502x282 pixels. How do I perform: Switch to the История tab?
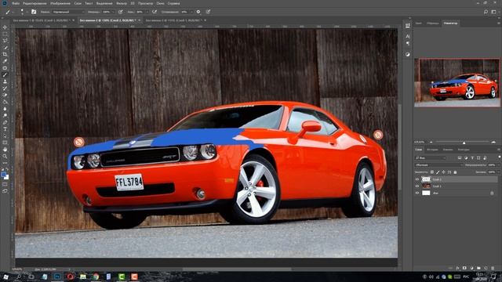tap(432, 150)
